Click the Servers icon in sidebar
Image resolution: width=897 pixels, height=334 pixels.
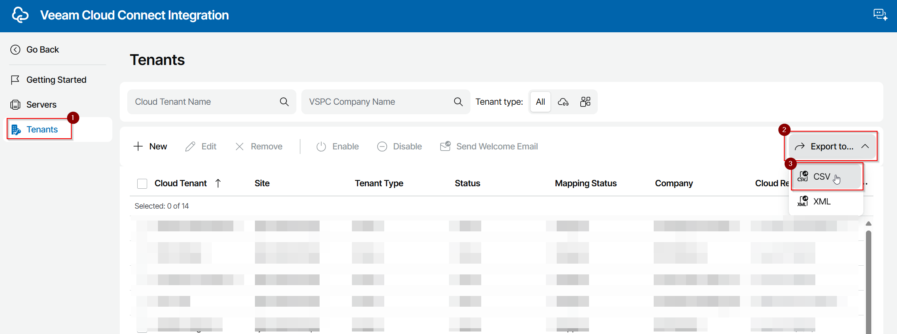pos(15,105)
